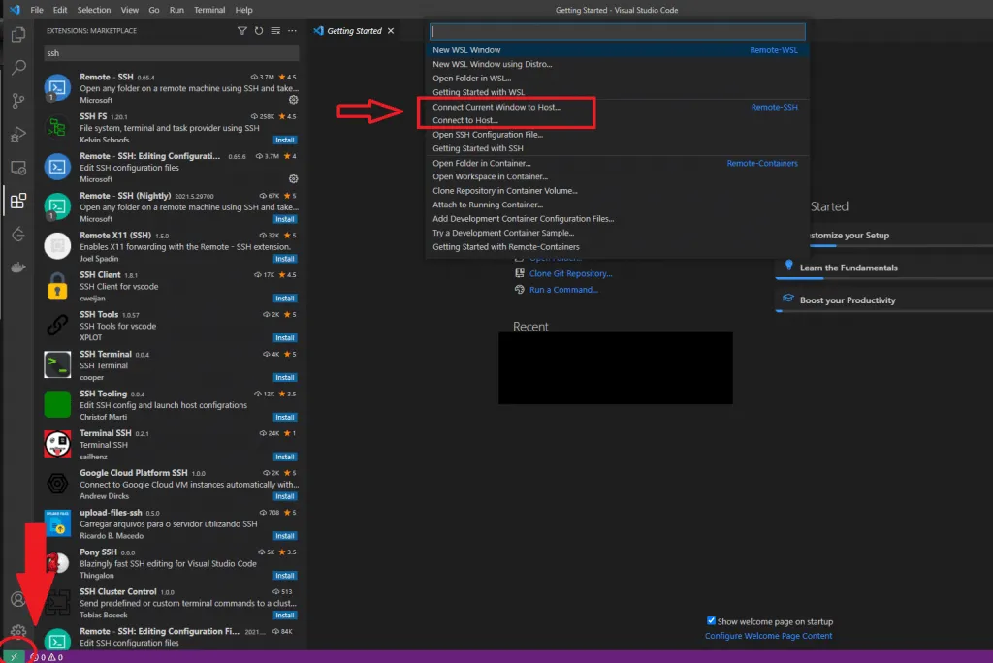Open Run and Debug view

(x=17, y=134)
